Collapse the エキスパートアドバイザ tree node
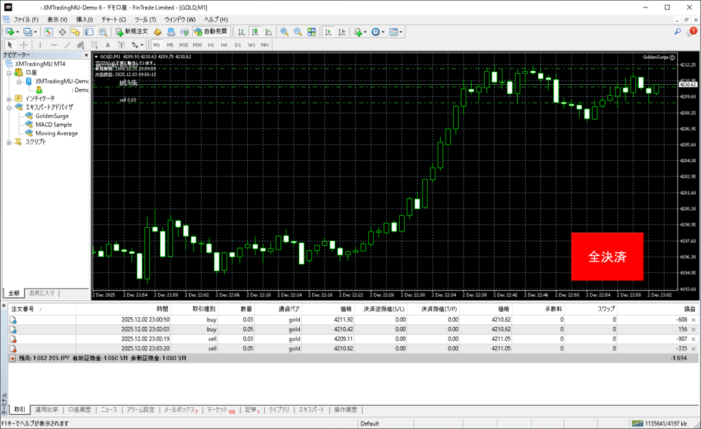701x429 pixels. [9, 107]
